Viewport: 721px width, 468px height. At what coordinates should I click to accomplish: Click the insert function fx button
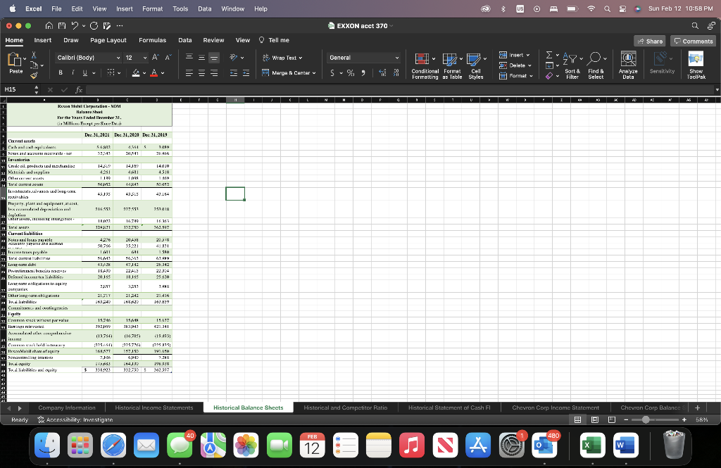[79, 89]
